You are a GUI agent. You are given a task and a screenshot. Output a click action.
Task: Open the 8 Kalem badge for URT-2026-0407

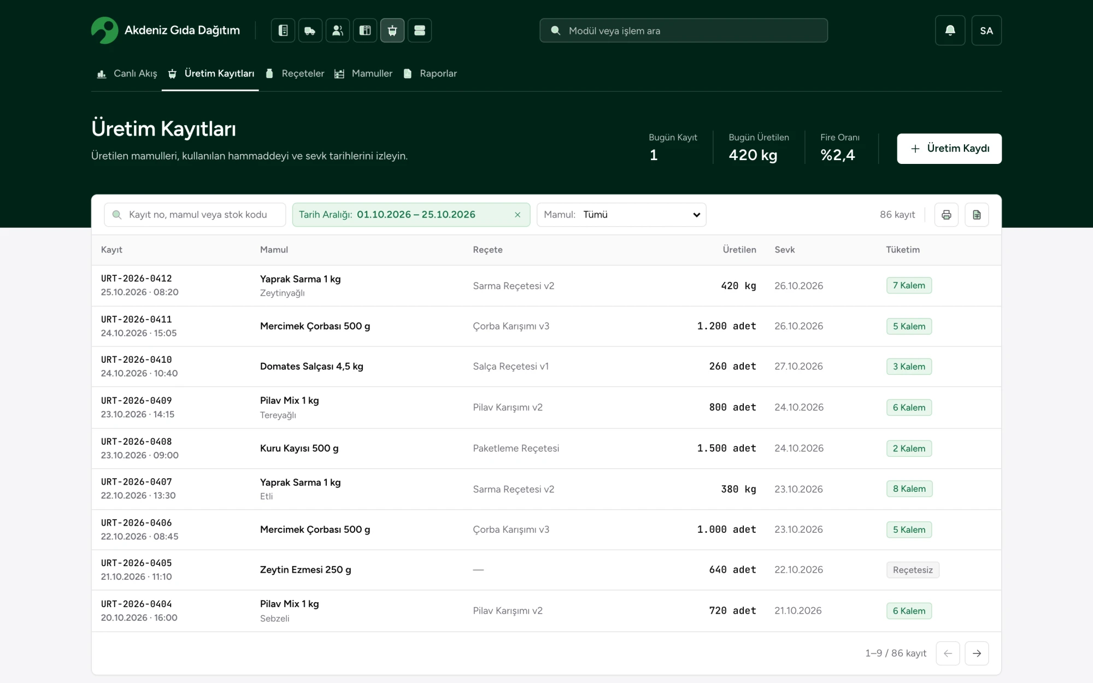pyautogui.click(x=909, y=489)
